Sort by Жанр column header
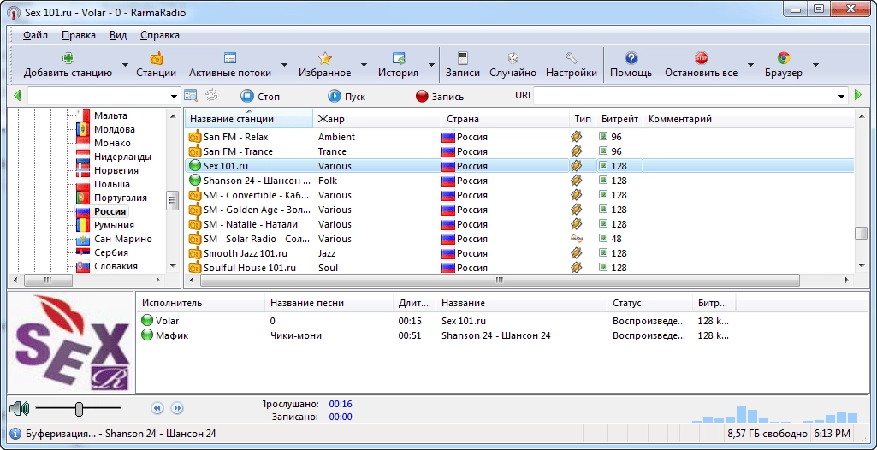This screenshot has width=877, height=450. pos(377,119)
